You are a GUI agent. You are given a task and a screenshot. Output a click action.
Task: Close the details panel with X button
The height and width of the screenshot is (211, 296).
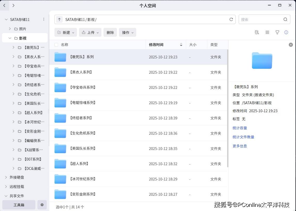tap(291, 45)
